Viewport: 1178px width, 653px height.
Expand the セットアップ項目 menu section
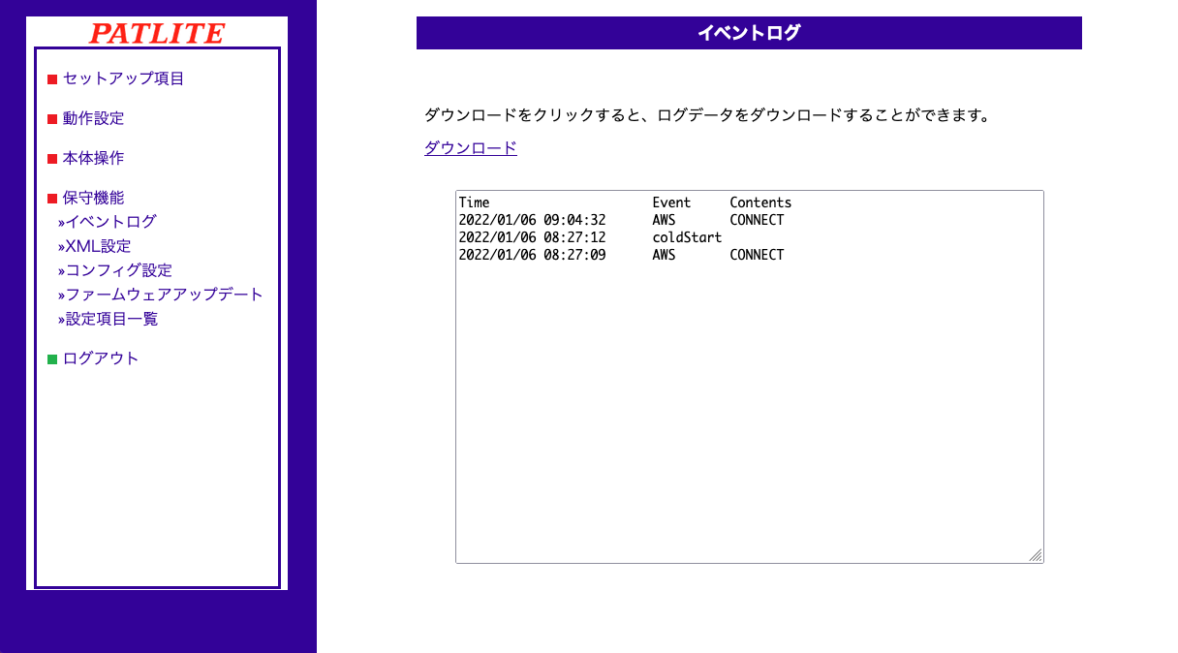tap(123, 78)
